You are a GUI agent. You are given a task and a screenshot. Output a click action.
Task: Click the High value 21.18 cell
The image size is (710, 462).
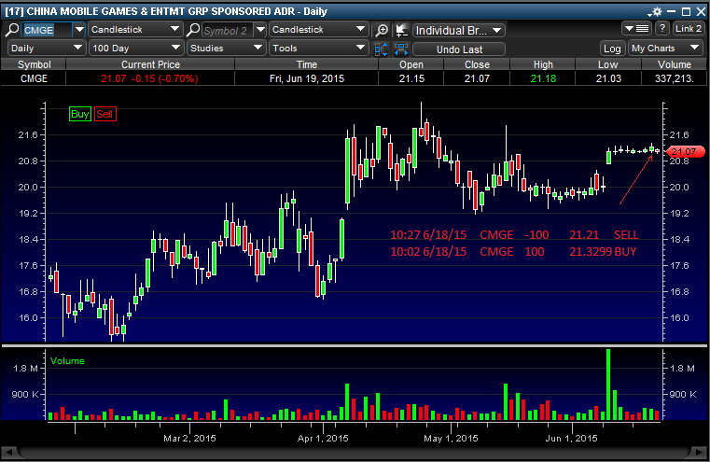(543, 78)
